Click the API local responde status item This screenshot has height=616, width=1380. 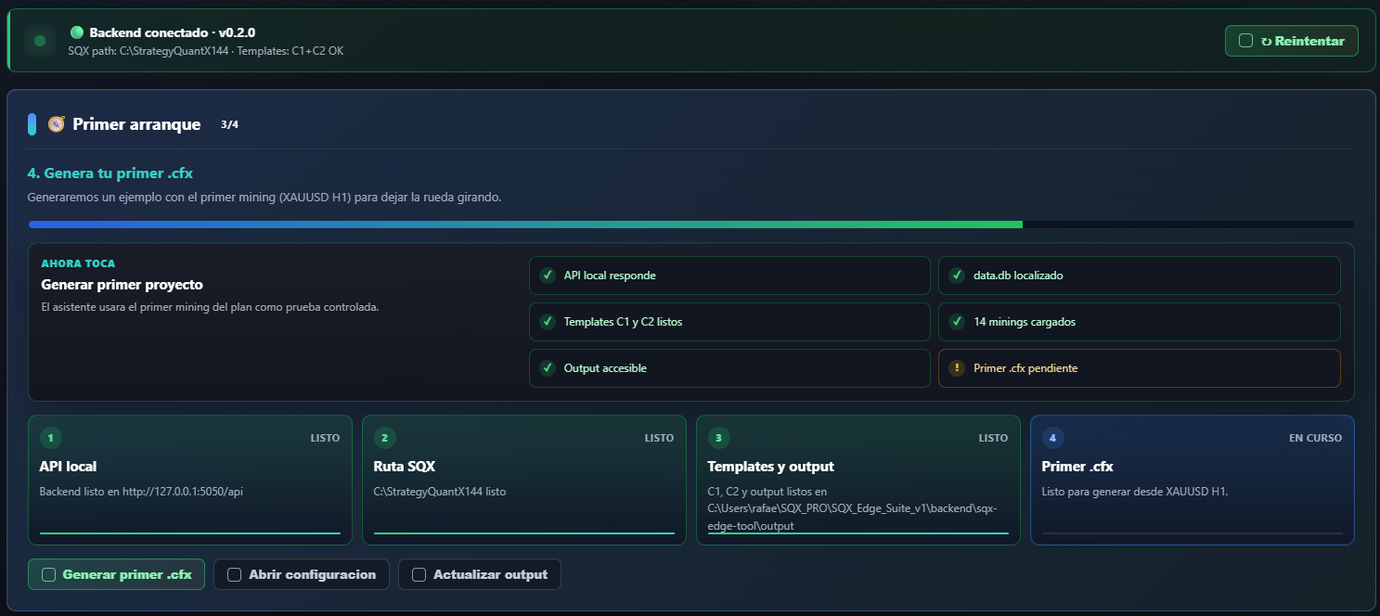(x=729, y=276)
